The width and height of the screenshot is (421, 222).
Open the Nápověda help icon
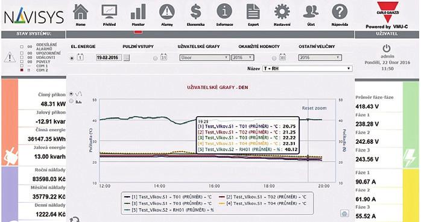[340, 12]
